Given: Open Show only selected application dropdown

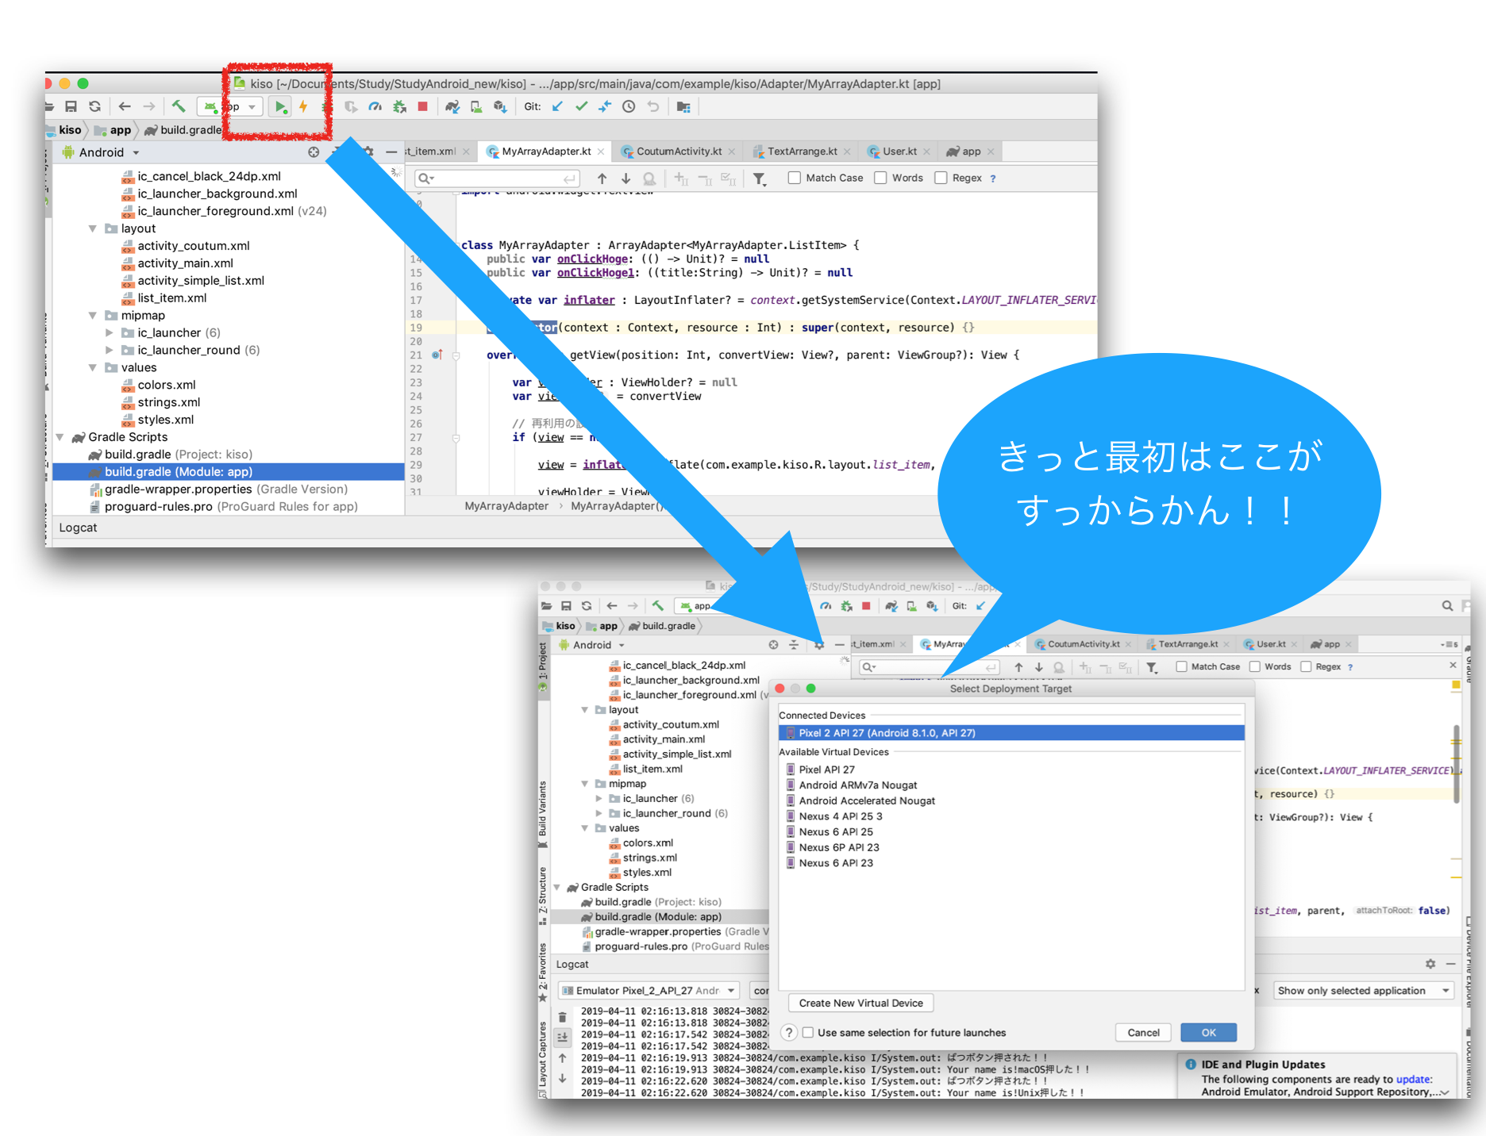Looking at the screenshot, I should 1363,990.
